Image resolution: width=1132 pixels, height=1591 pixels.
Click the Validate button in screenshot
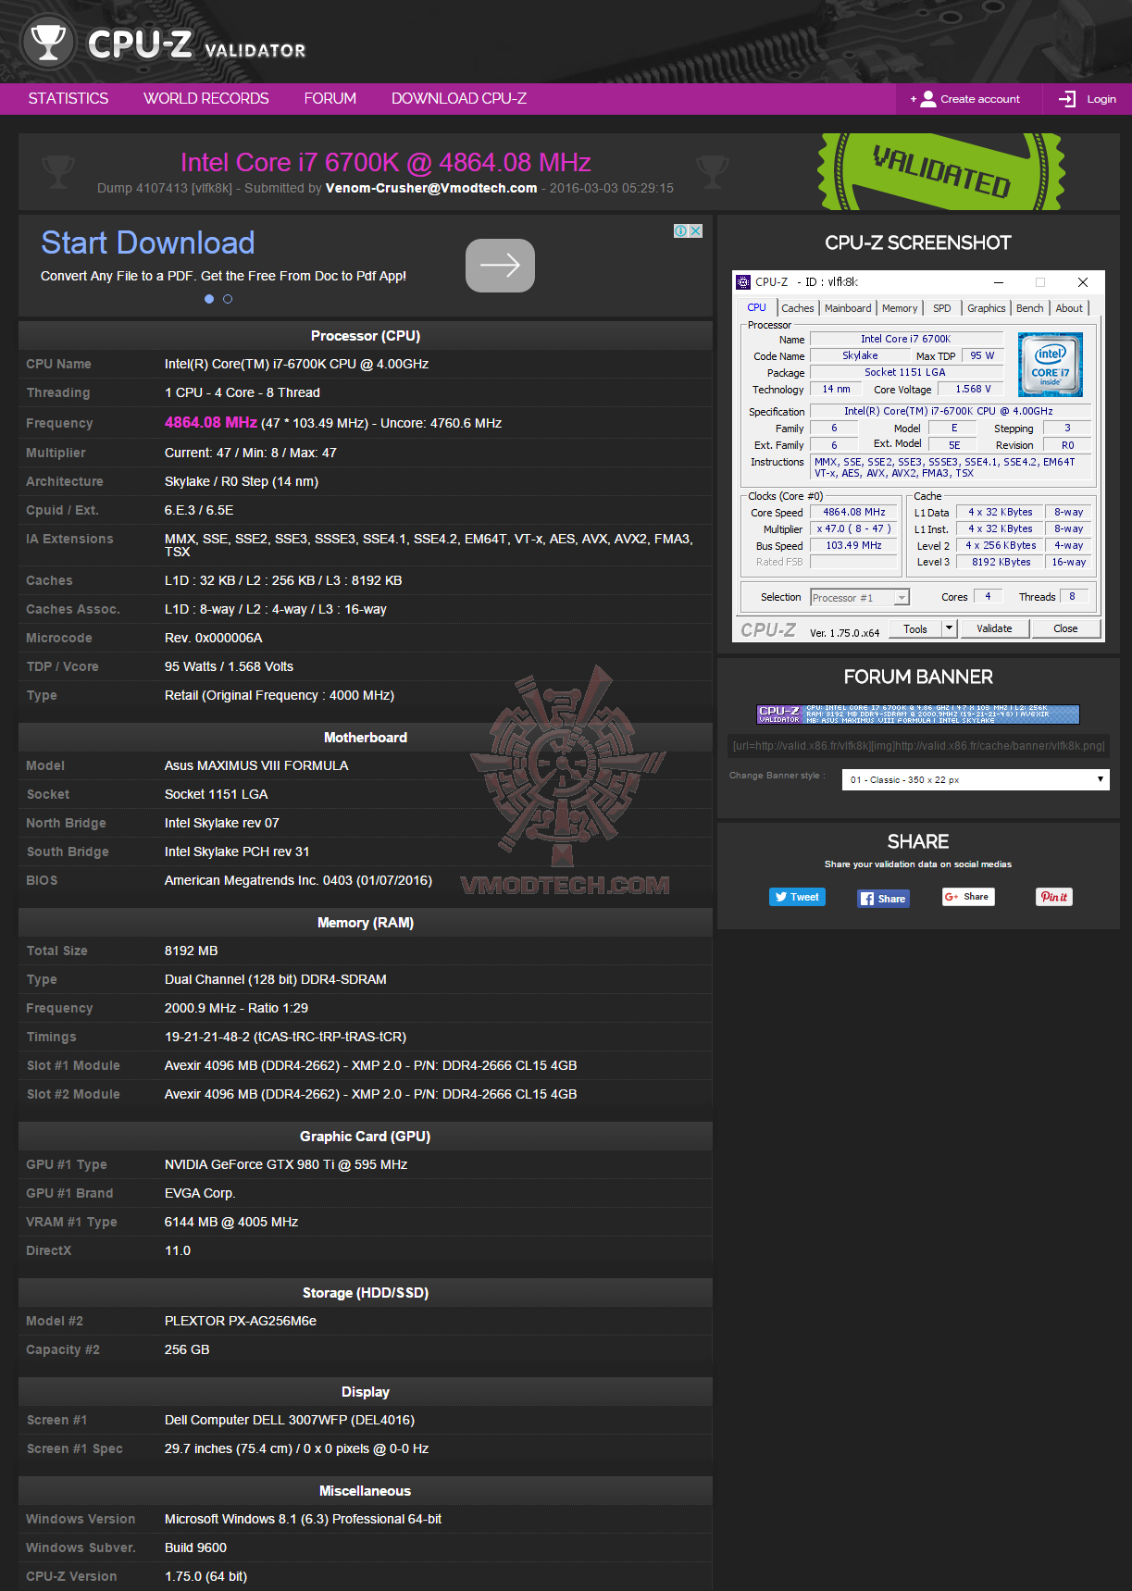coord(994,628)
